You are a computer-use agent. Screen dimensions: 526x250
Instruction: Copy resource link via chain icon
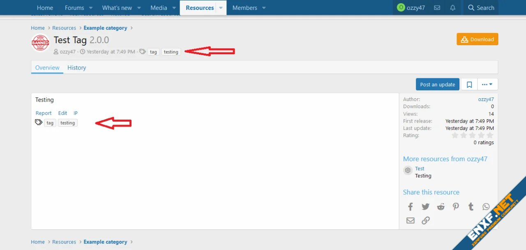[x=426, y=220]
